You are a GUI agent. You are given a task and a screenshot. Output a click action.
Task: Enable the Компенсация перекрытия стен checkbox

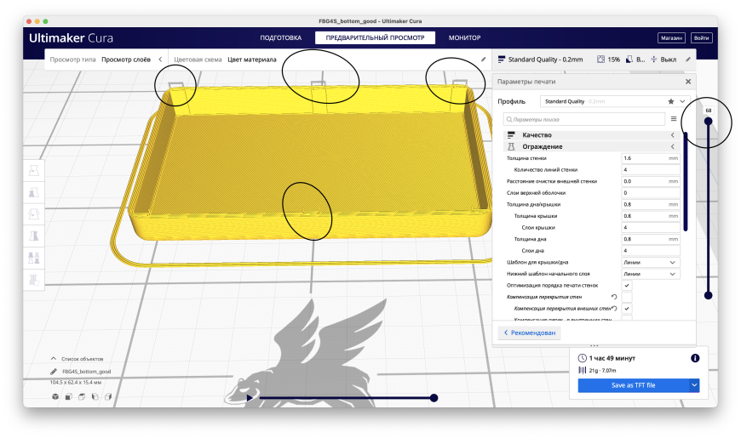click(627, 297)
